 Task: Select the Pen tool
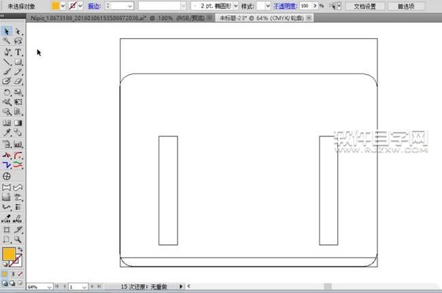pyautogui.click(x=7, y=52)
